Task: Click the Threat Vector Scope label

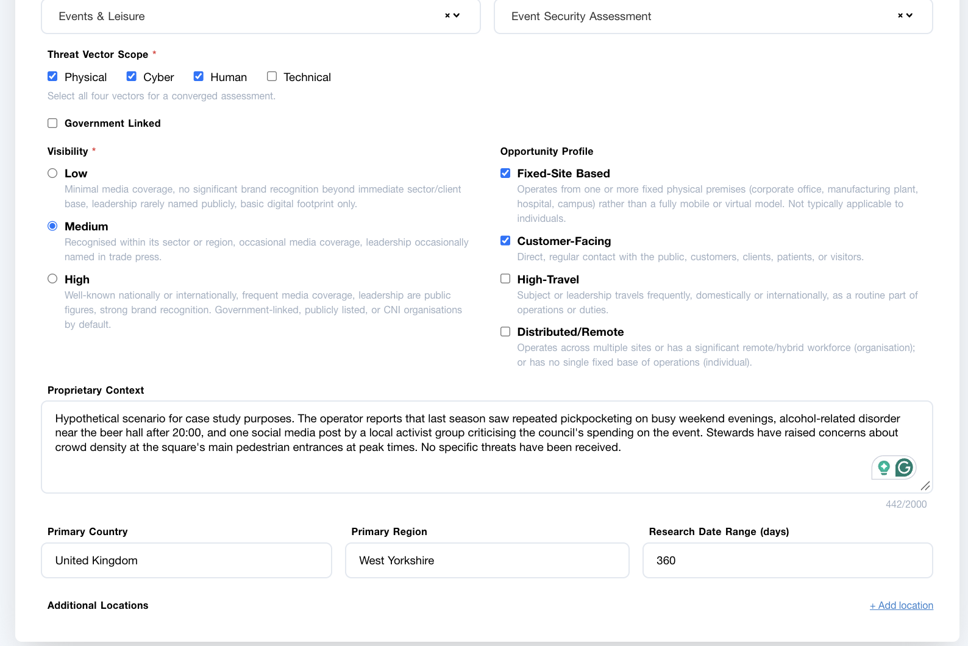Action: 98,54
